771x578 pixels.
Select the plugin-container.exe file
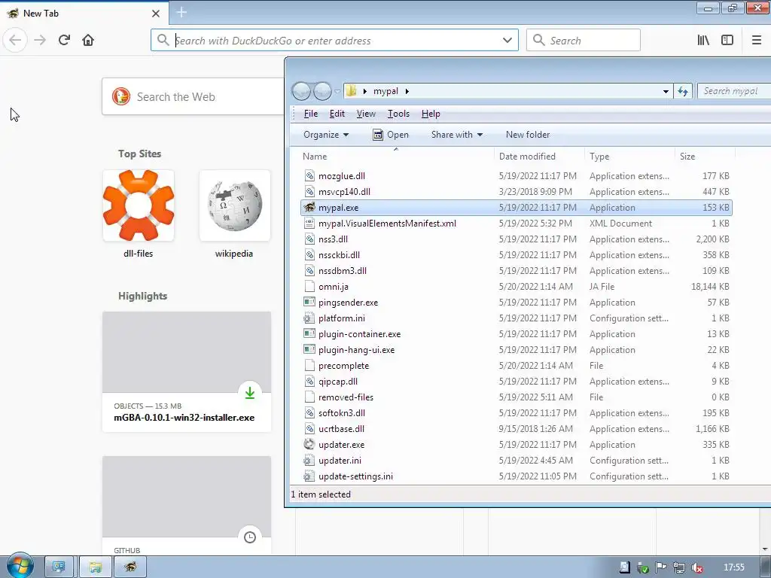(517, 334)
